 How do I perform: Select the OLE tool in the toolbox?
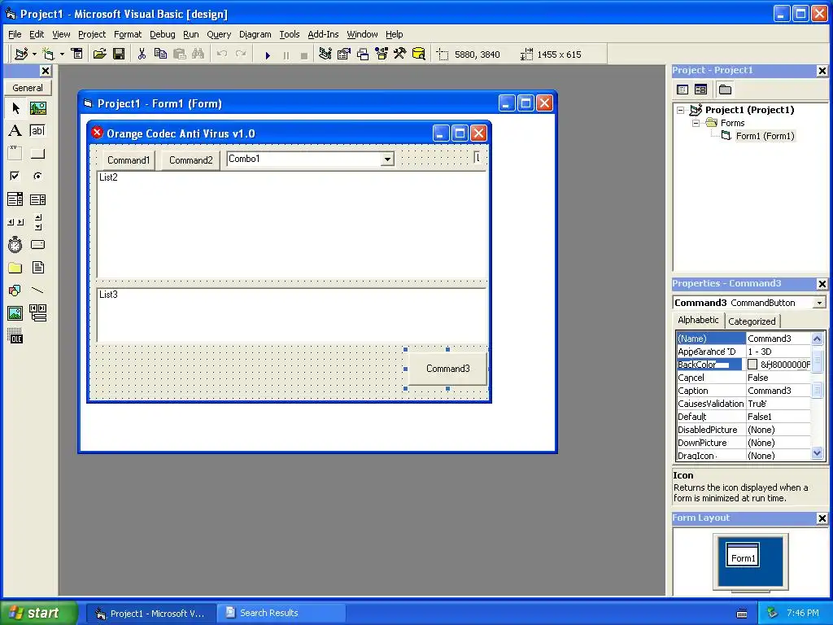[15, 336]
